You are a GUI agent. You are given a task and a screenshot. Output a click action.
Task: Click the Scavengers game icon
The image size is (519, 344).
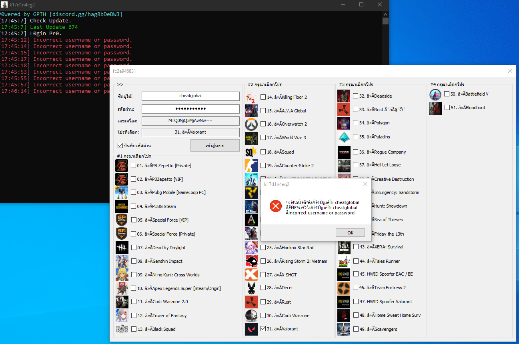pyautogui.click(x=344, y=329)
